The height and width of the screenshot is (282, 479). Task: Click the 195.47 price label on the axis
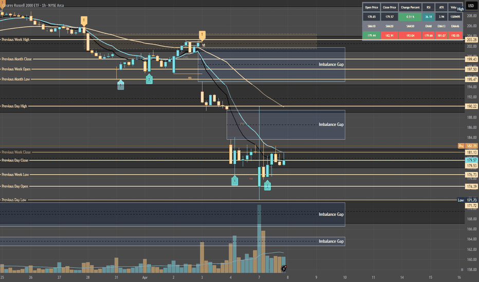[x=471, y=79]
